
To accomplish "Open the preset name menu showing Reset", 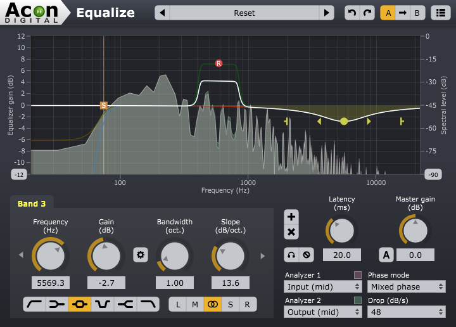I will point(244,13).
